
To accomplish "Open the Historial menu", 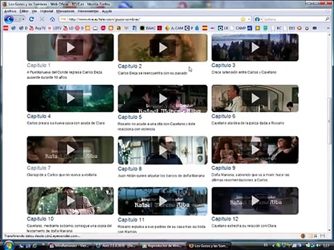I will coord(47,11).
